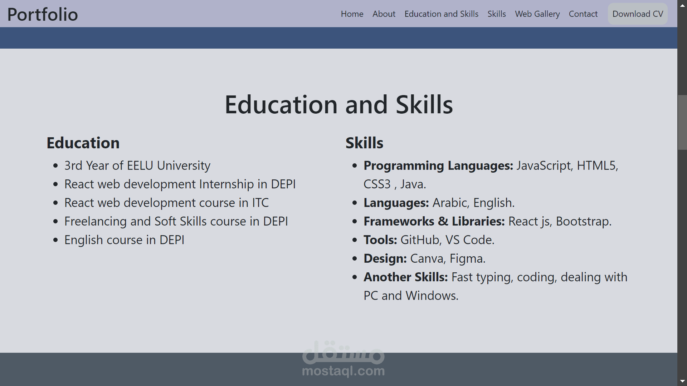Viewport: 687px width, 386px height.
Task: Select Education and Skills in navbar
Action: click(x=441, y=14)
